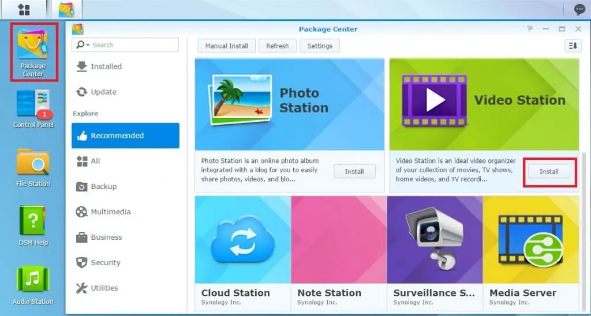Click the help question mark in window title
Image resolution: width=591 pixels, height=316 pixels.
(x=530, y=29)
